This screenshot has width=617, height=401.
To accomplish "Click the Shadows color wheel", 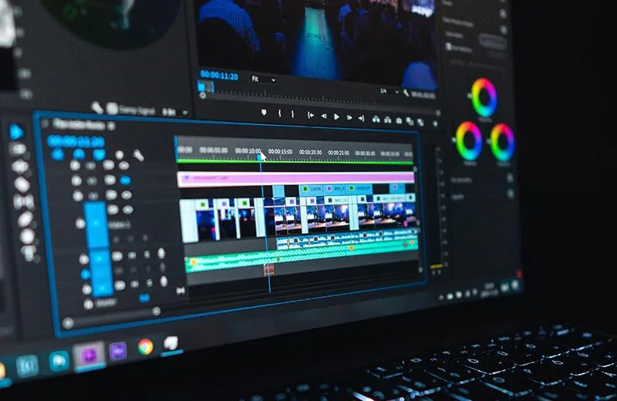I will coord(468,141).
